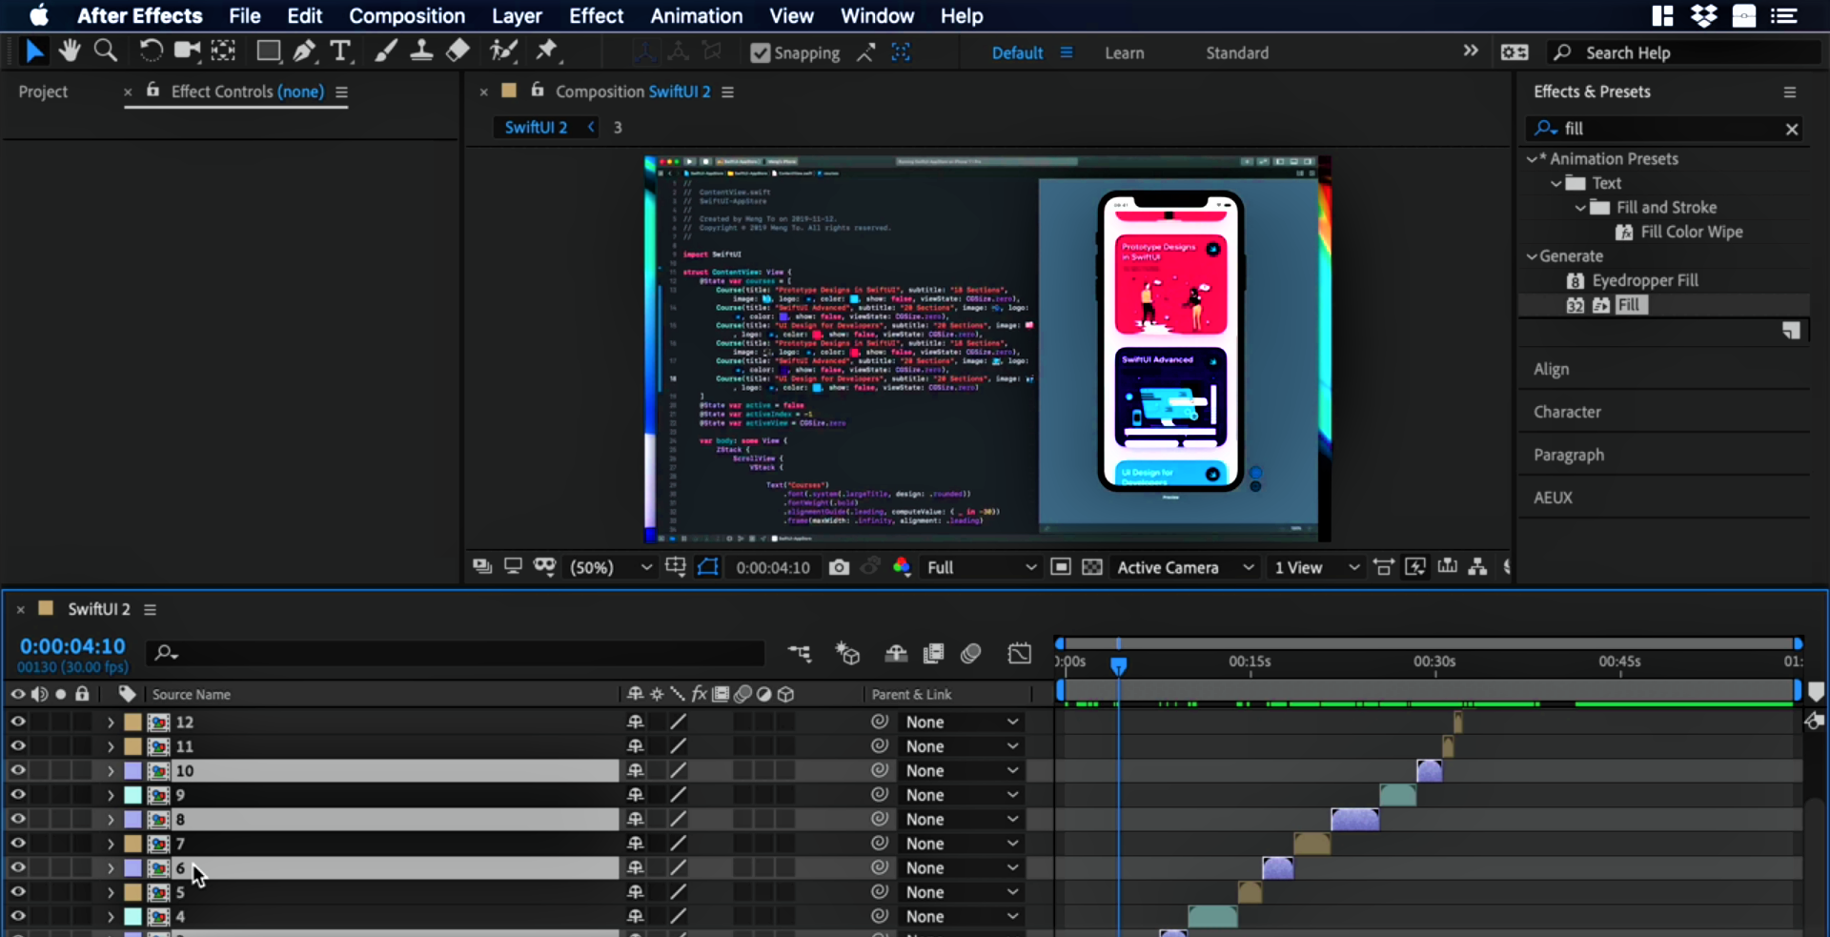Screen dimensions: 1830x937
Task: Click the label color swatch of layer 4
Action: pos(132,916)
